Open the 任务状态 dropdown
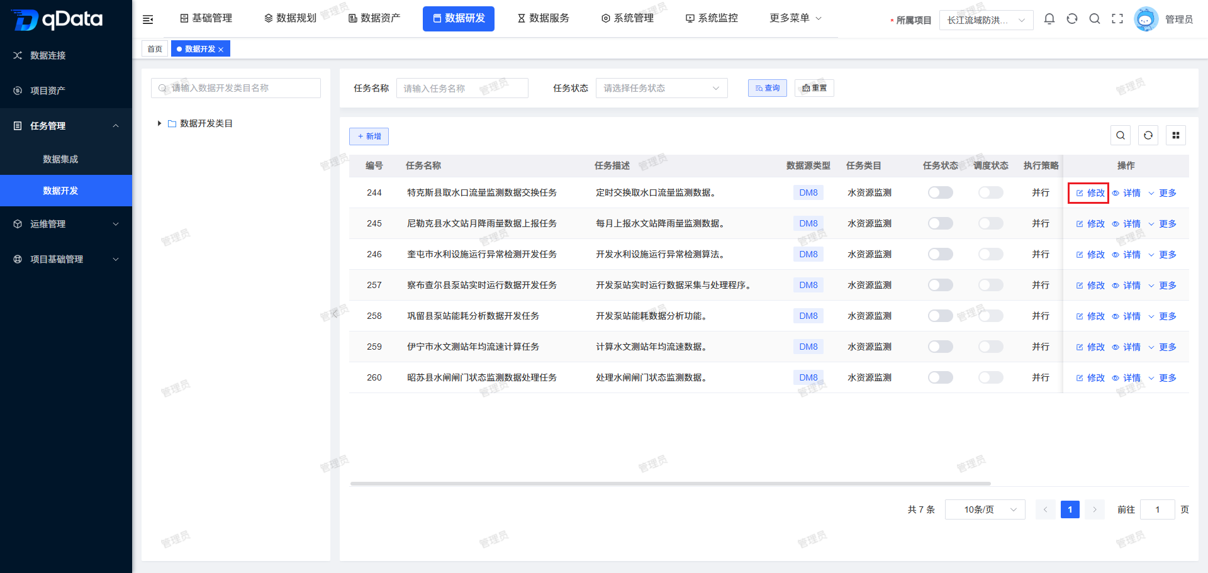The width and height of the screenshot is (1208, 573). [661, 88]
